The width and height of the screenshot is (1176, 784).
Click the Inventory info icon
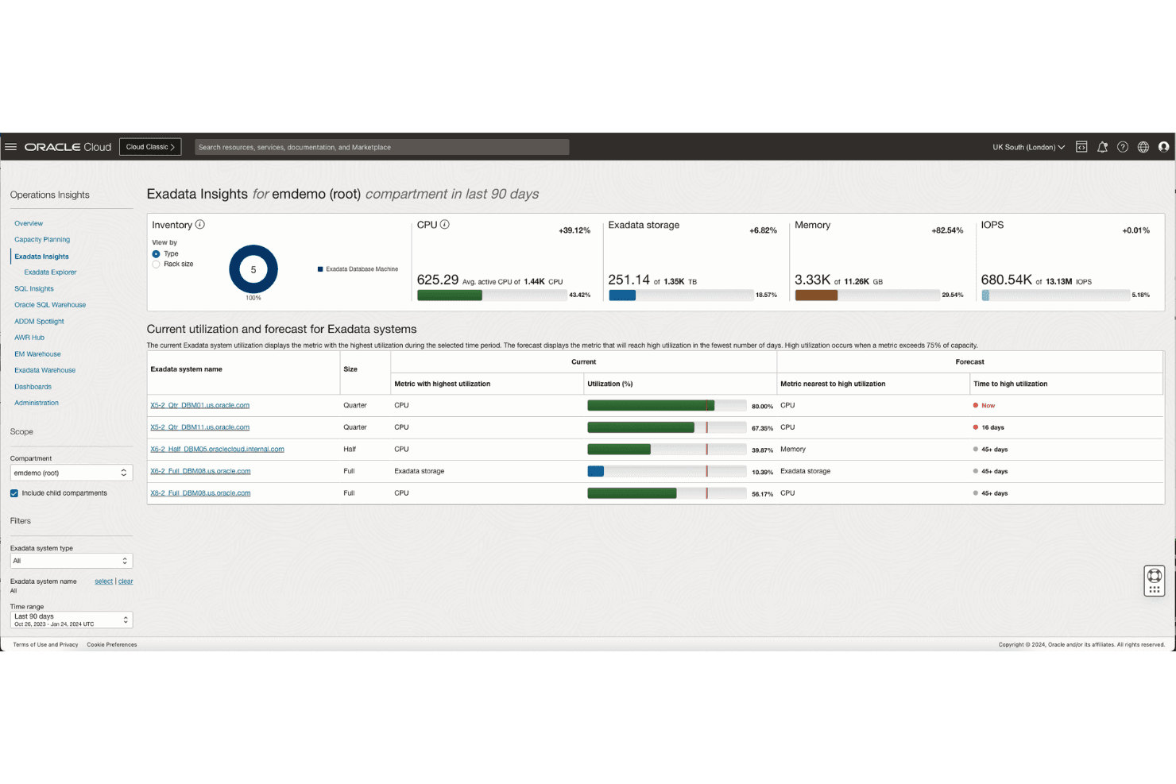[200, 225]
